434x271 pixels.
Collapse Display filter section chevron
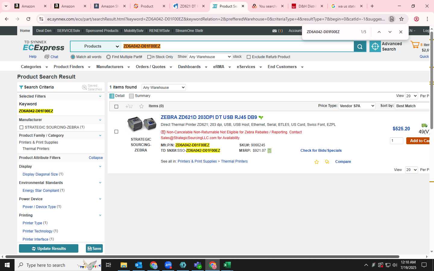point(100,167)
